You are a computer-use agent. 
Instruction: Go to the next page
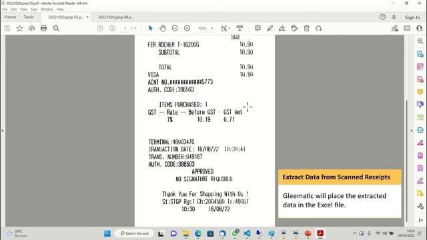(112, 28)
